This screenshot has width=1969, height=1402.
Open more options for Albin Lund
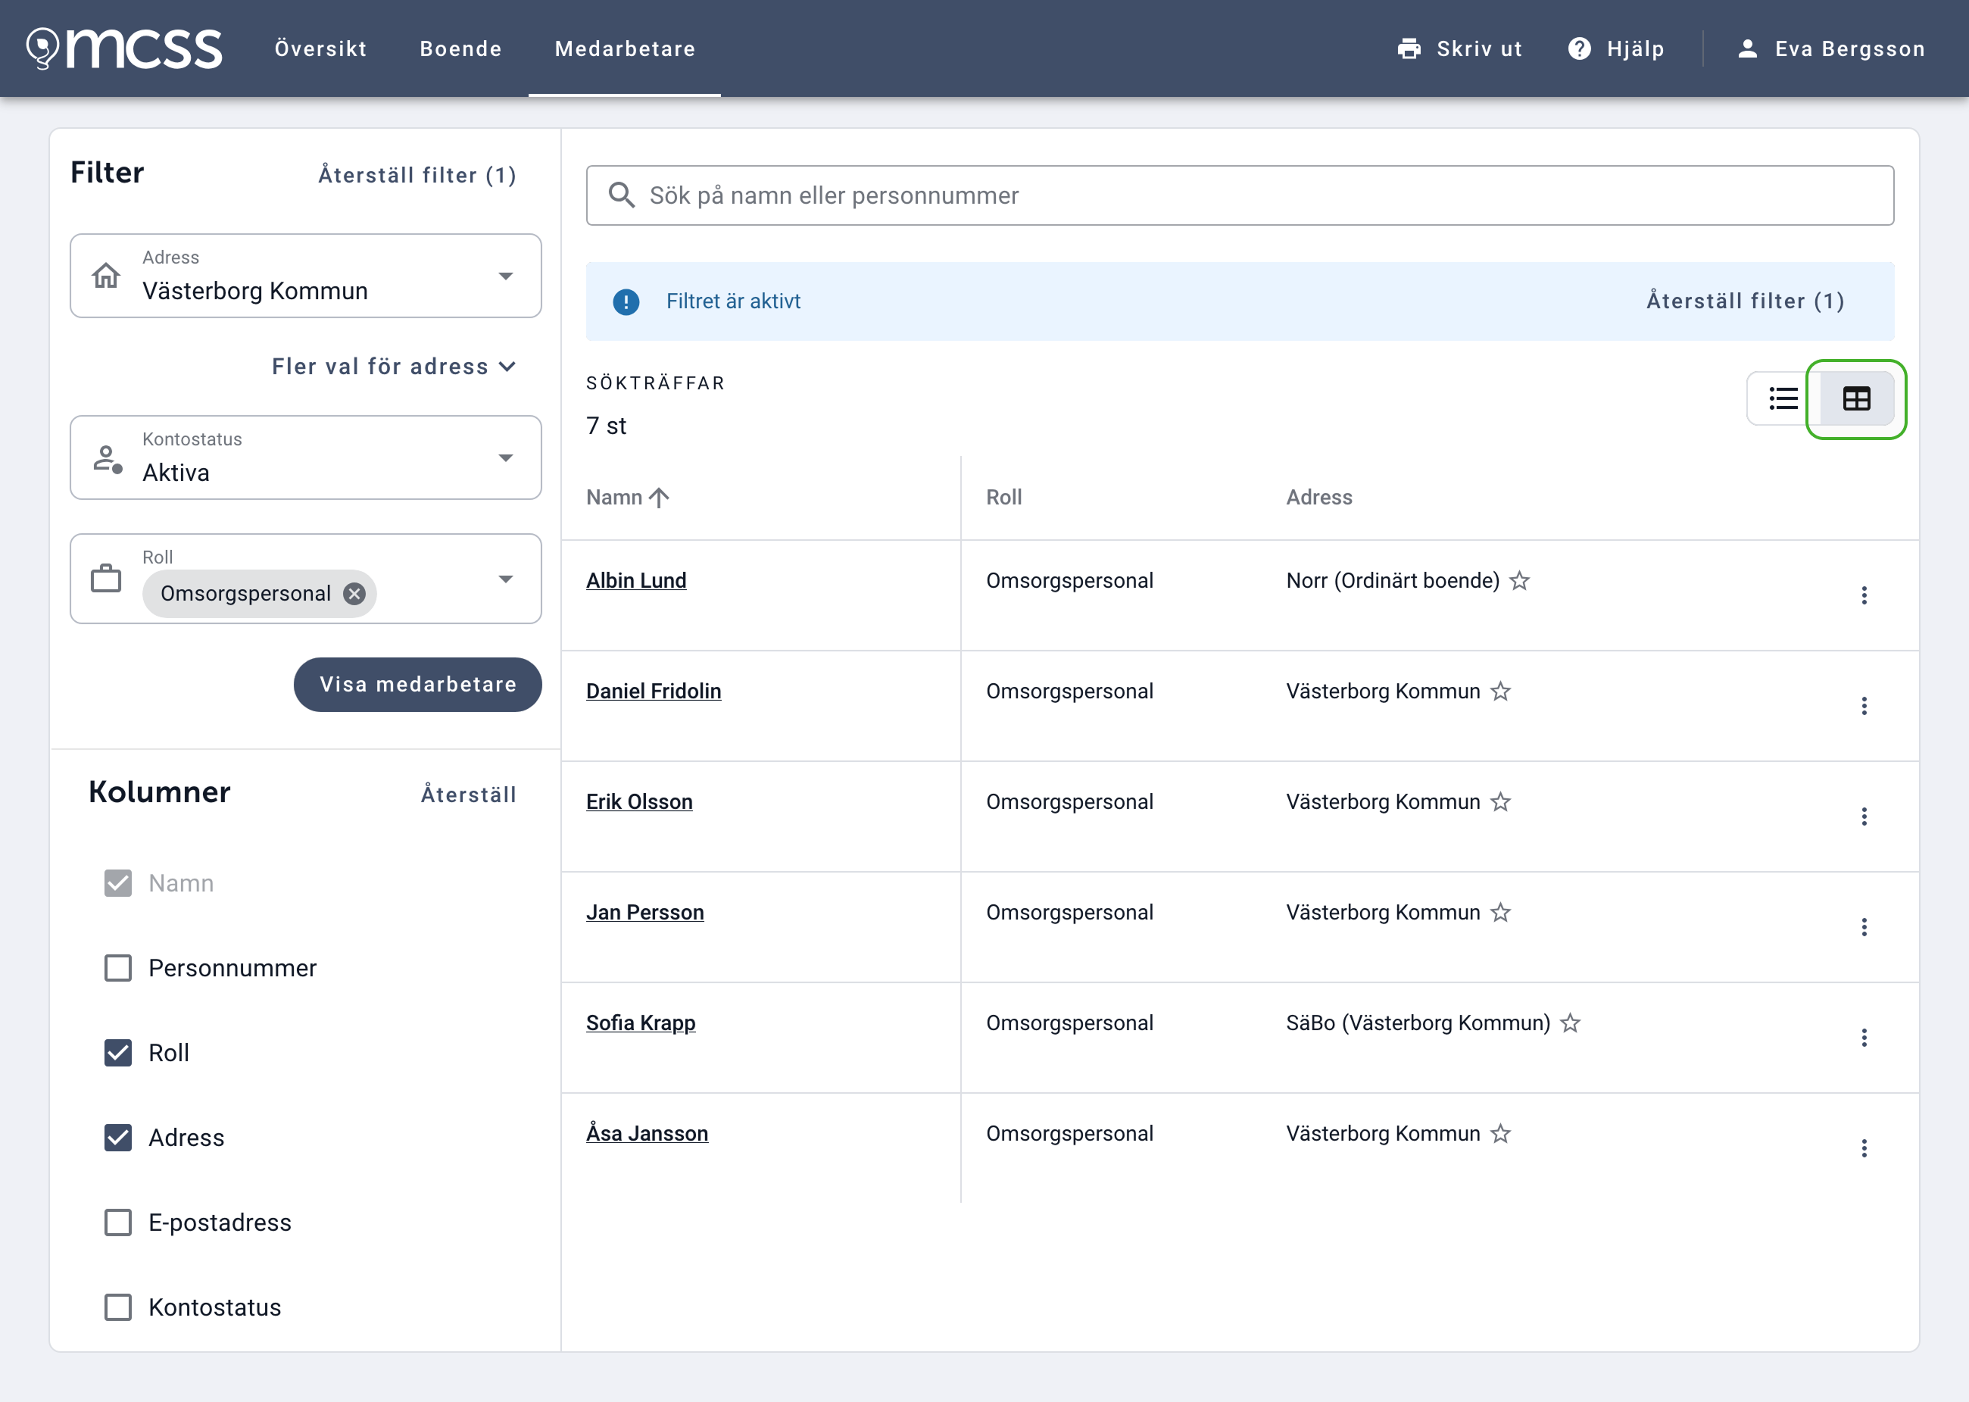[x=1864, y=595]
